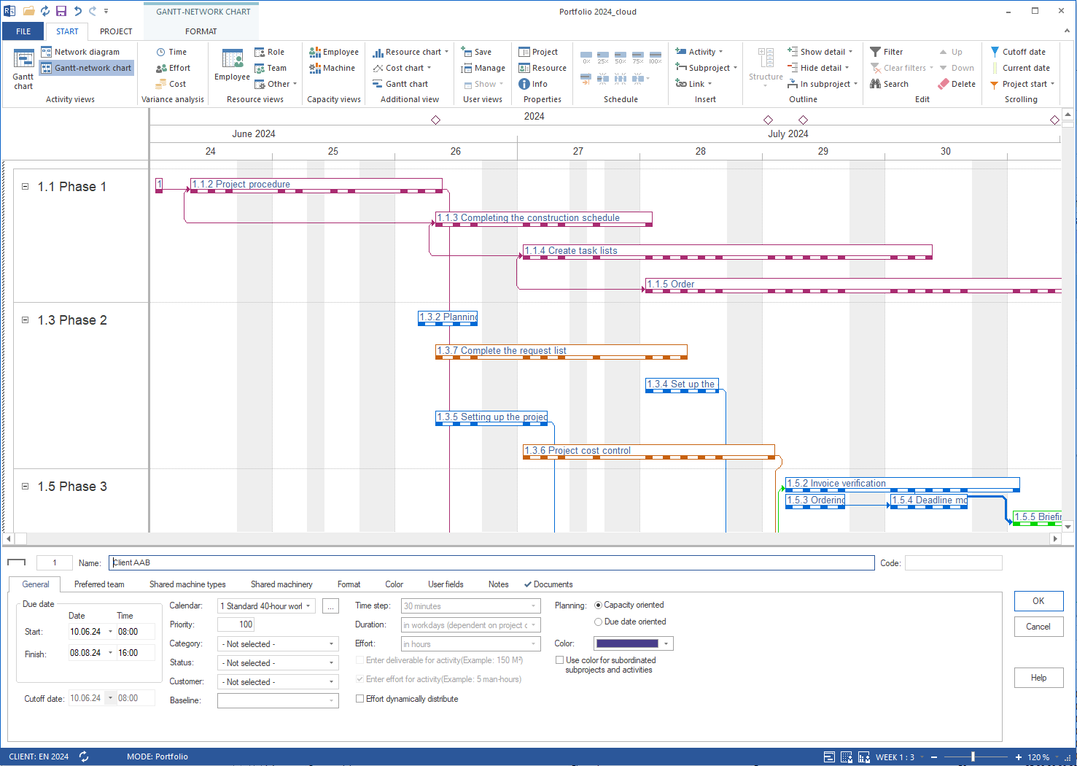Search for an activity
This screenshot has width=1077, height=766.
point(889,84)
